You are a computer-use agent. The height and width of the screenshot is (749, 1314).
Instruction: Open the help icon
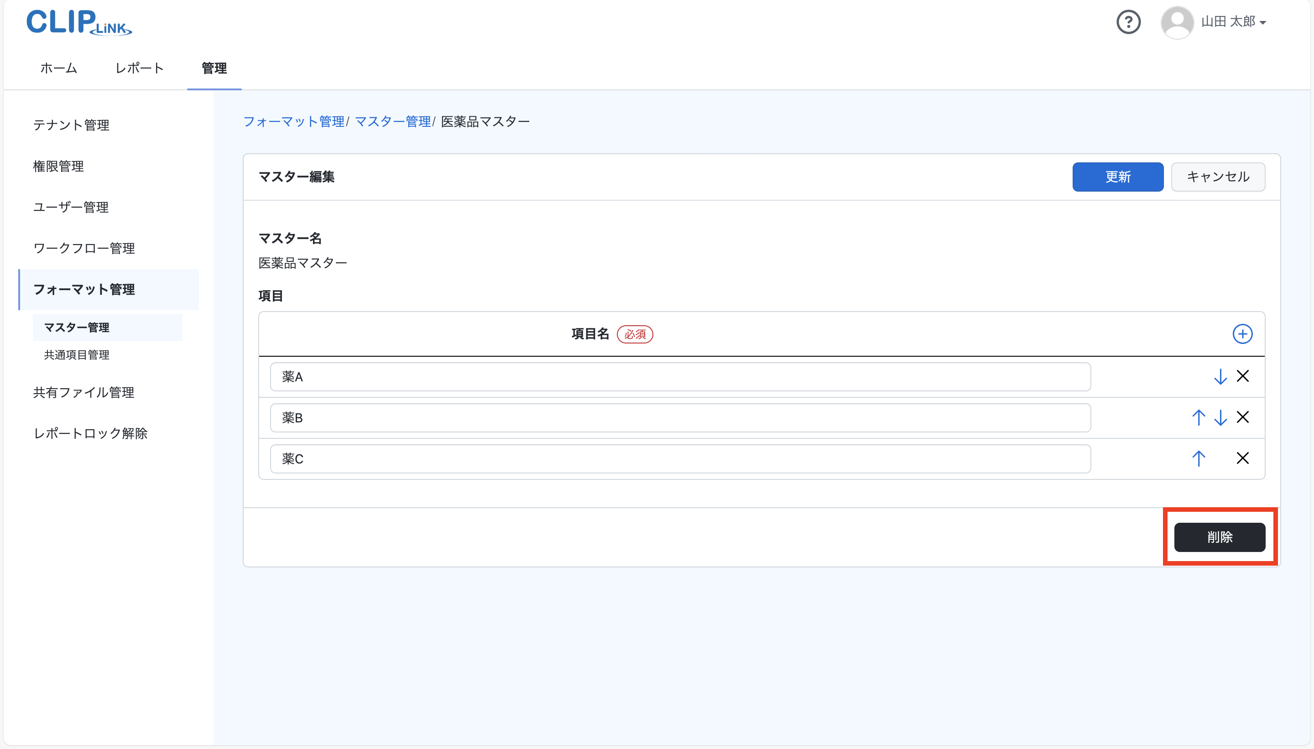point(1128,21)
